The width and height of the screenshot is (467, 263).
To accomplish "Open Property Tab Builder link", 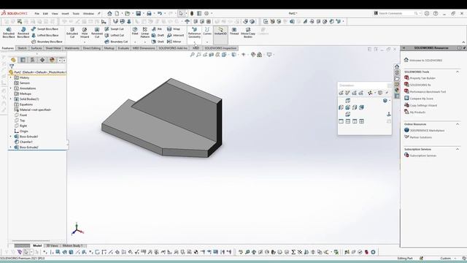I will pos(422,78).
